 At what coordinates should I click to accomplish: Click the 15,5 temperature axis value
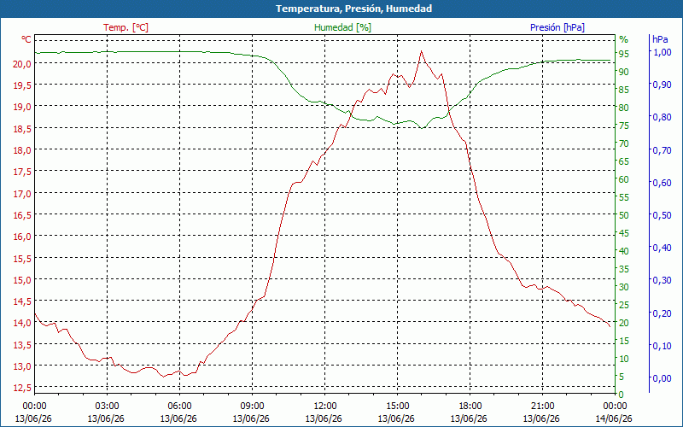(x=23, y=259)
